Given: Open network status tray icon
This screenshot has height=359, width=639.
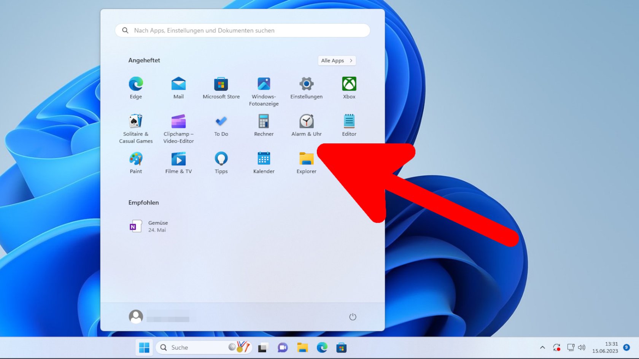Looking at the screenshot, I should click(x=571, y=348).
